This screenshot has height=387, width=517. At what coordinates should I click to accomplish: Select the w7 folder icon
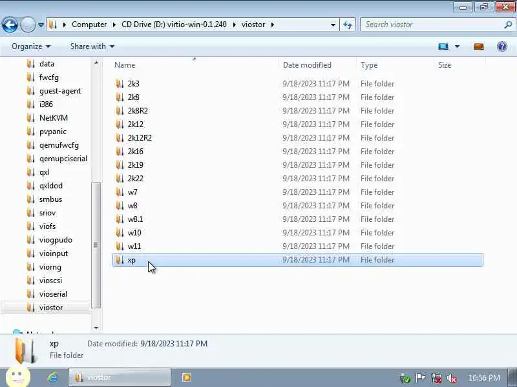coord(120,192)
